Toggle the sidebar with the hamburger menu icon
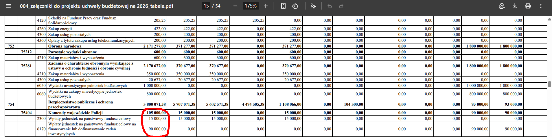Screen dimensions: 552x137 coord(8,6)
